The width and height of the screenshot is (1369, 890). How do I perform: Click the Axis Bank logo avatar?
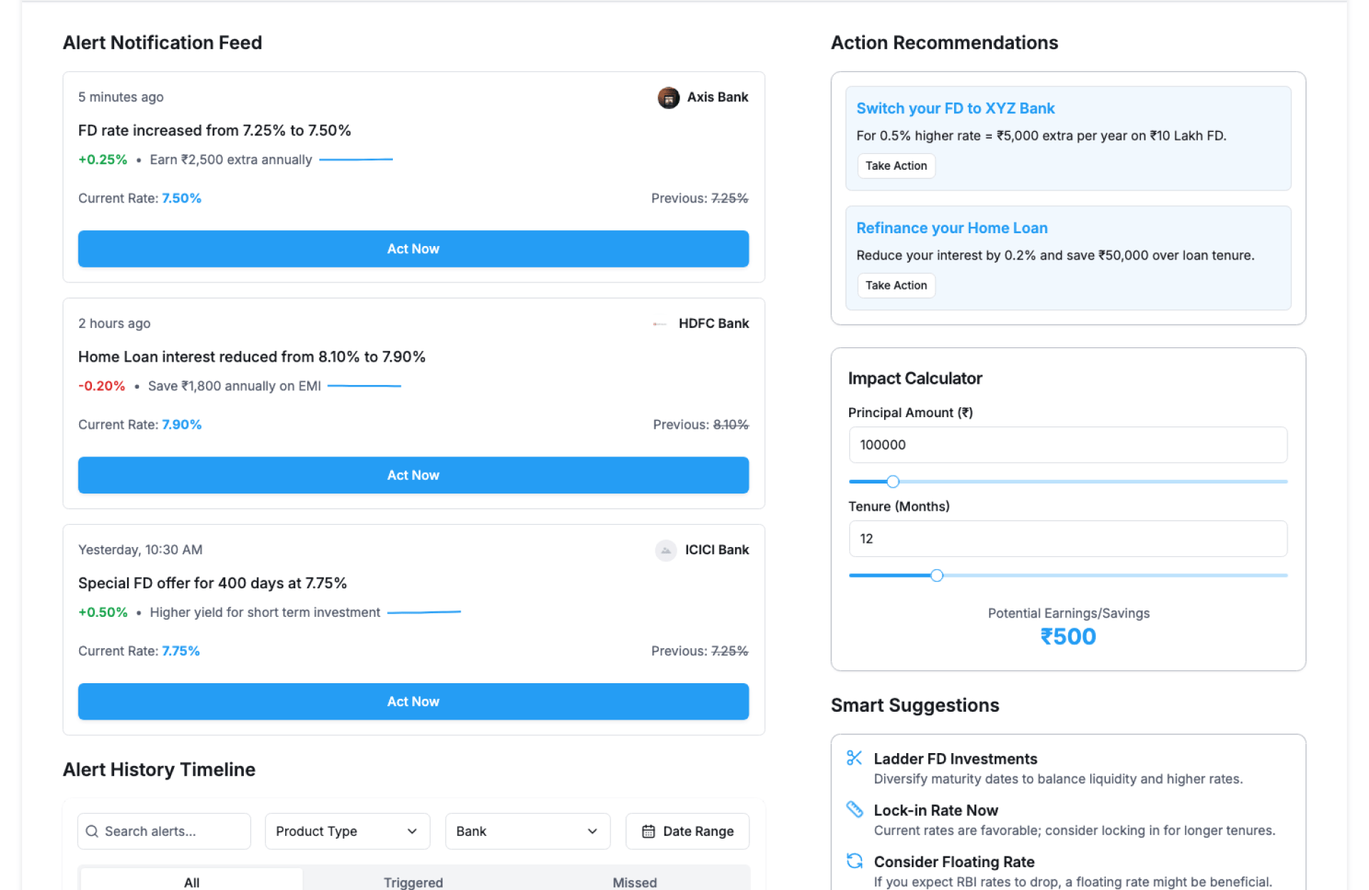click(x=668, y=97)
